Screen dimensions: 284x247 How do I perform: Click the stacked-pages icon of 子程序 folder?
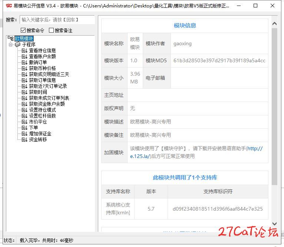[x=17, y=45]
